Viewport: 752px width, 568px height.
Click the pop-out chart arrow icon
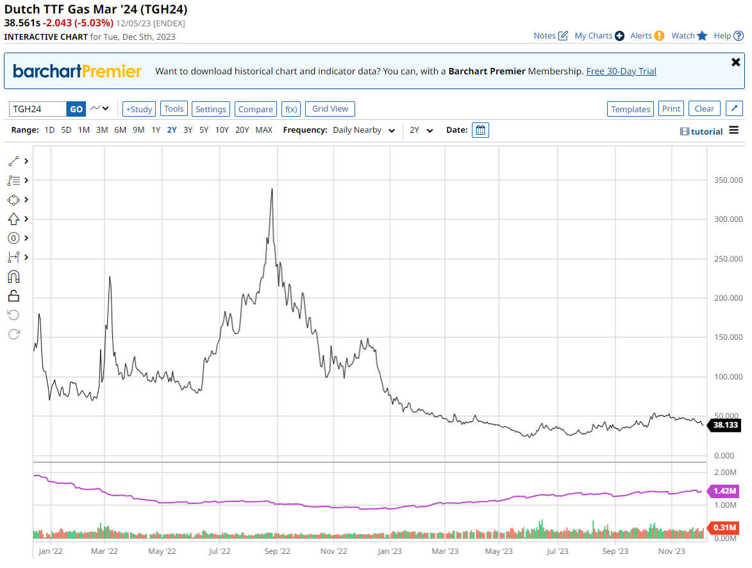point(734,109)
